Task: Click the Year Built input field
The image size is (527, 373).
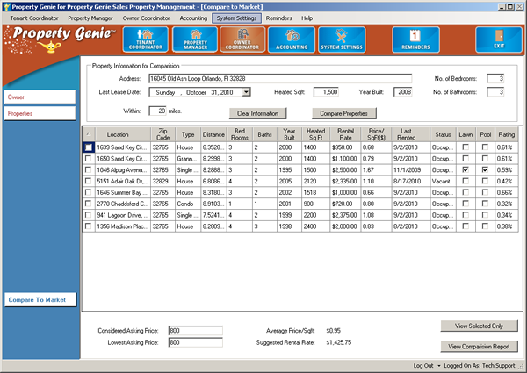Action: [x=403, y=92]
